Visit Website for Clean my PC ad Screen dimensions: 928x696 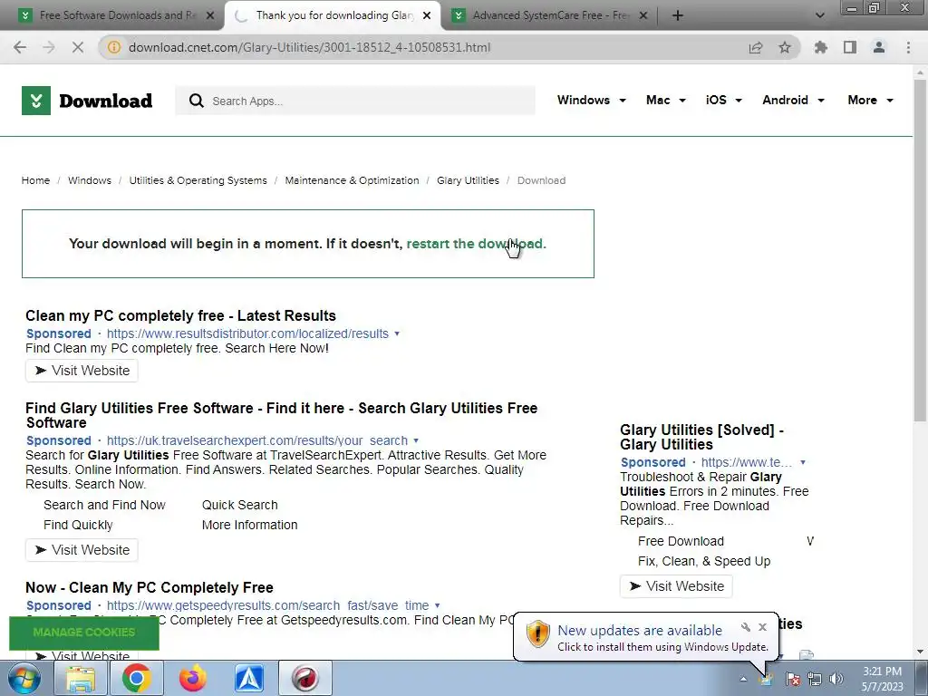[x=82, y=371]
